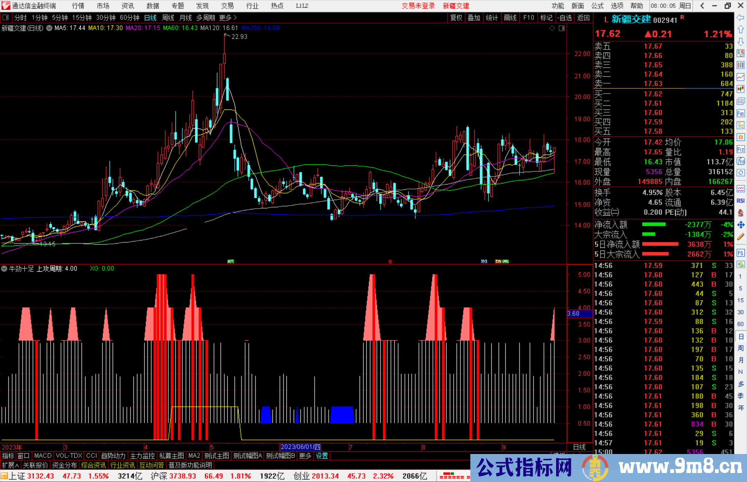The image size is (747, 482).
Task: Click the 设置 settings link
Action: click(322, 456)
